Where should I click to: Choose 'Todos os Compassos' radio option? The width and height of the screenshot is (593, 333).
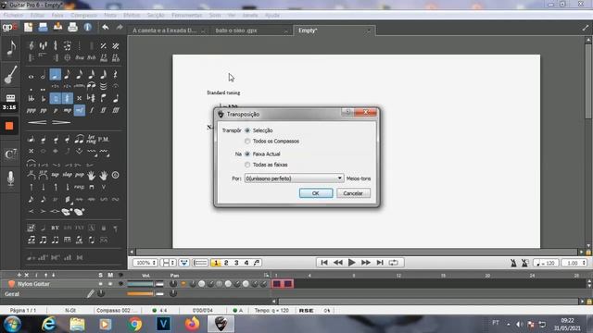pyautogui.click(x=247, y=142)
